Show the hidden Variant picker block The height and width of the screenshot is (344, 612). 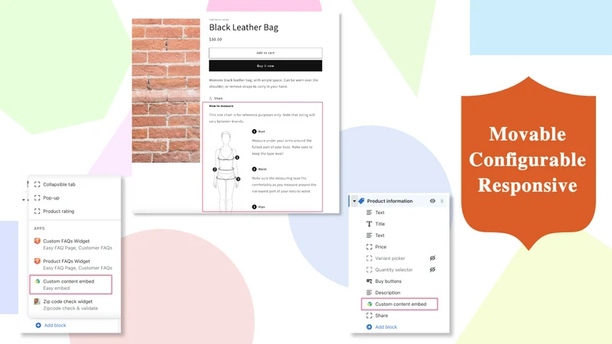pos(432,258)
